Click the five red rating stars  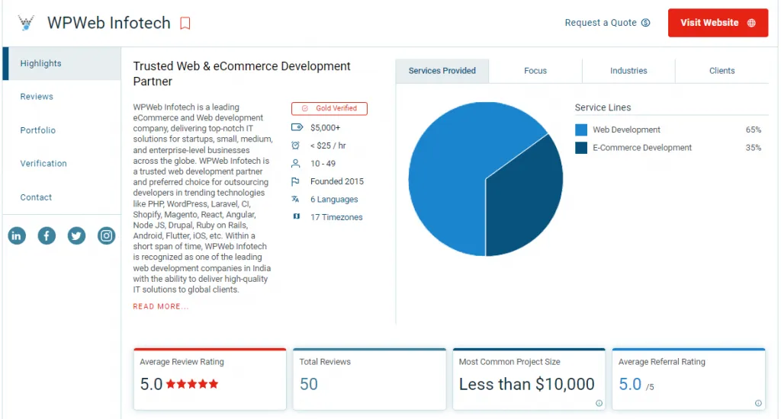[x=191, y=384]
